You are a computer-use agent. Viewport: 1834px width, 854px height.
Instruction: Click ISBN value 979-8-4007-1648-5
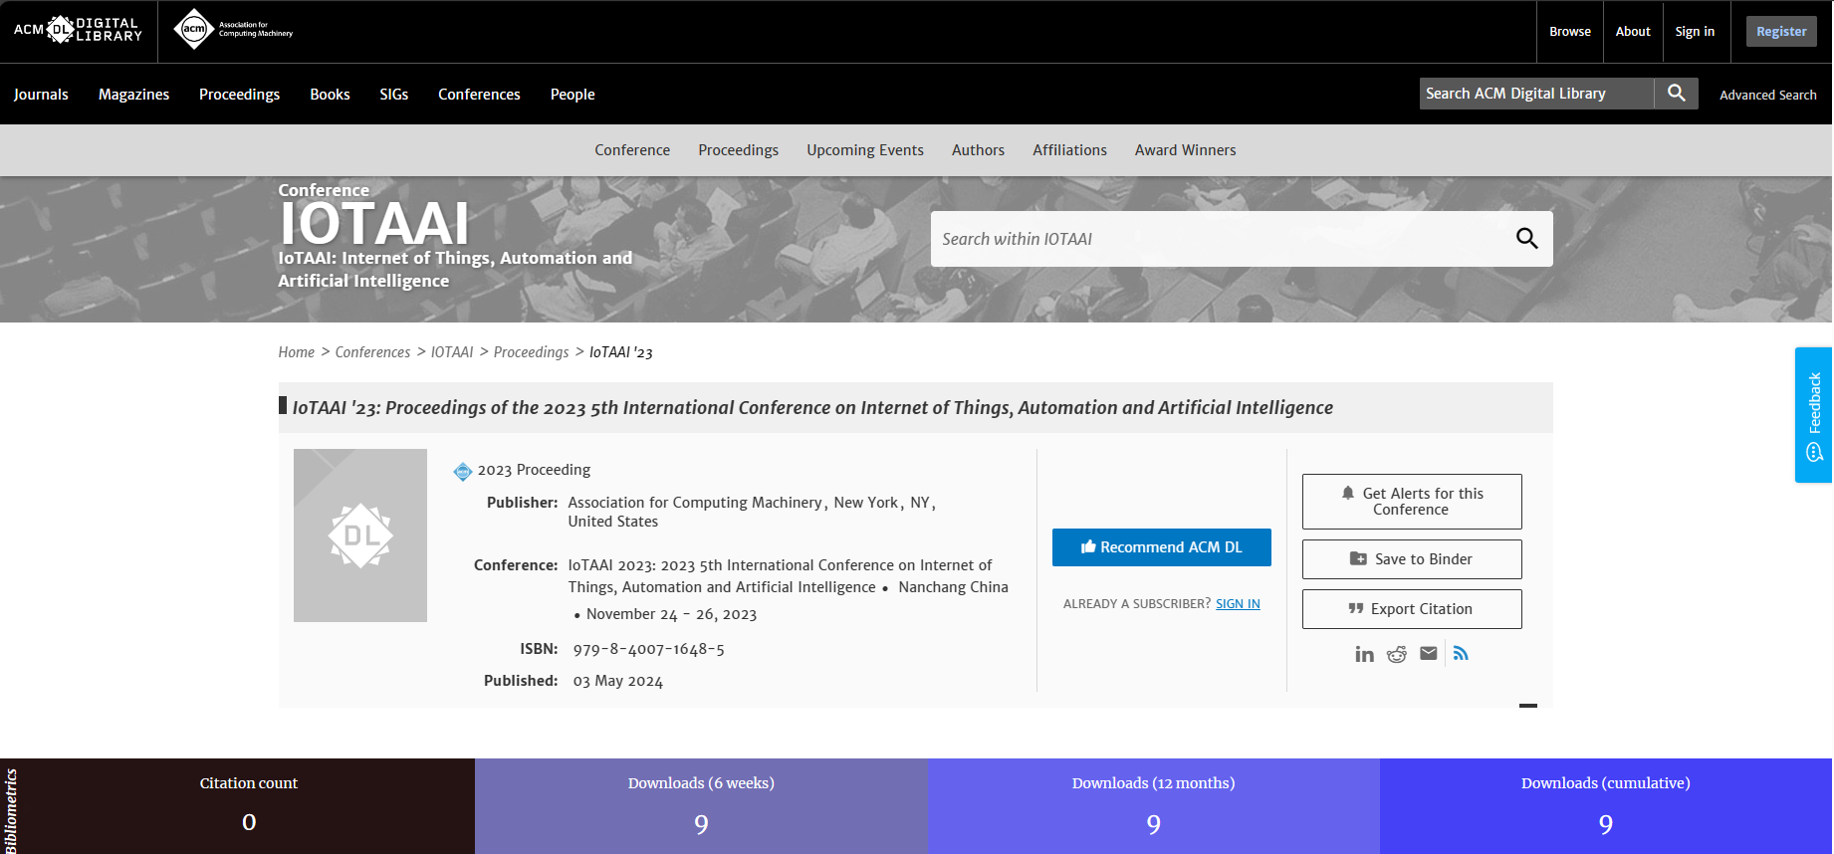pos(648,649)
